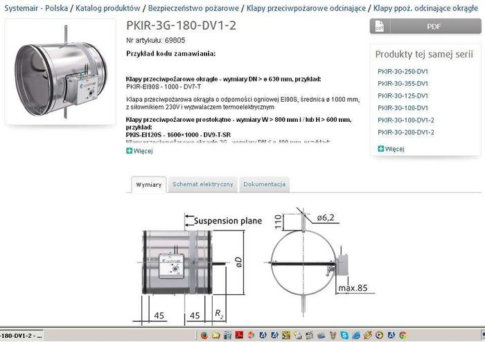
Task: Click 'Produkty tej samej serii' heading
Action: (424, 55)
